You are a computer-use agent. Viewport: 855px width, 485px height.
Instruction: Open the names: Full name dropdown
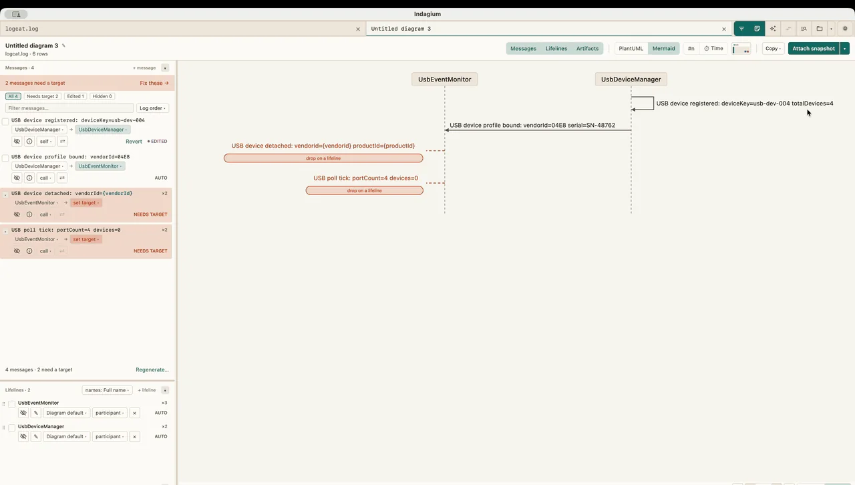tap(107, 390)
